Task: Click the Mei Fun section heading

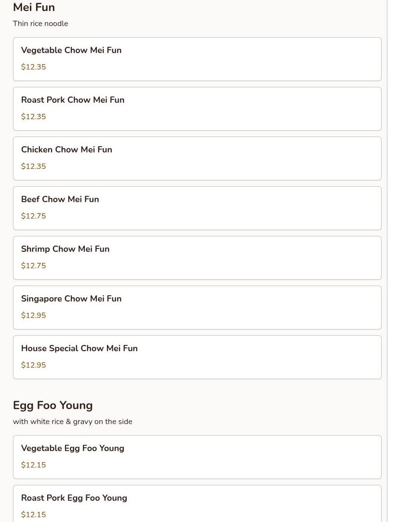Action: click(34, 7)
